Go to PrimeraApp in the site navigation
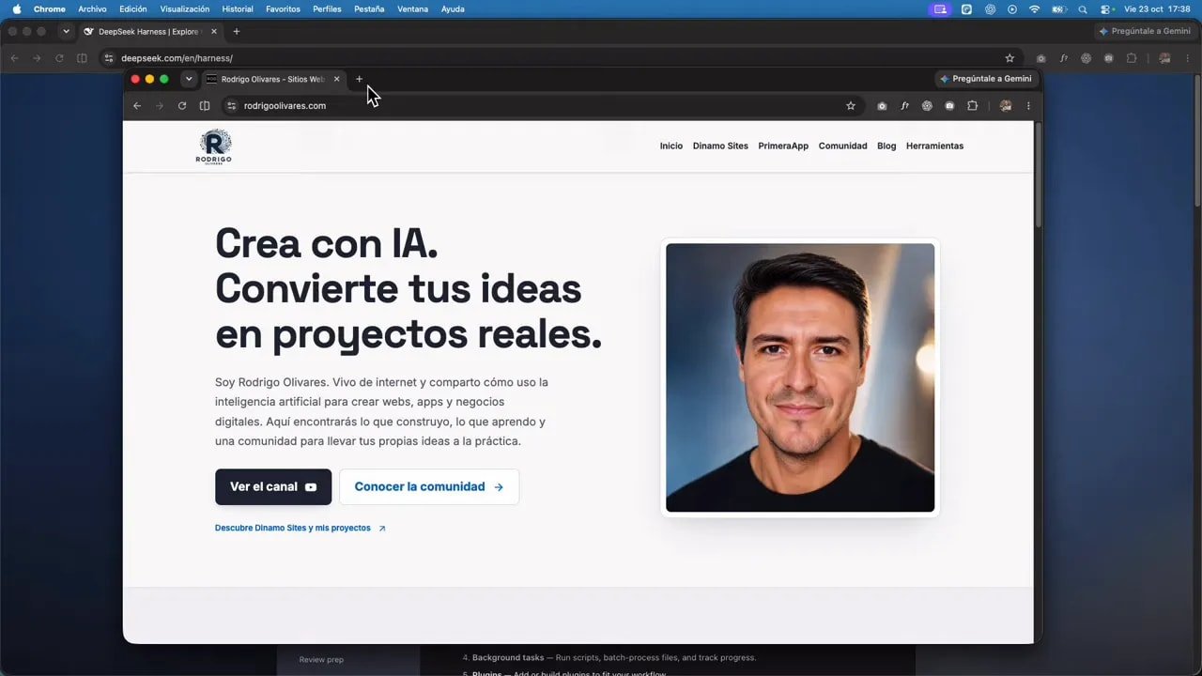Image resolution: width=1202 pixels, height=676 pixels. [x=783, y=146]
